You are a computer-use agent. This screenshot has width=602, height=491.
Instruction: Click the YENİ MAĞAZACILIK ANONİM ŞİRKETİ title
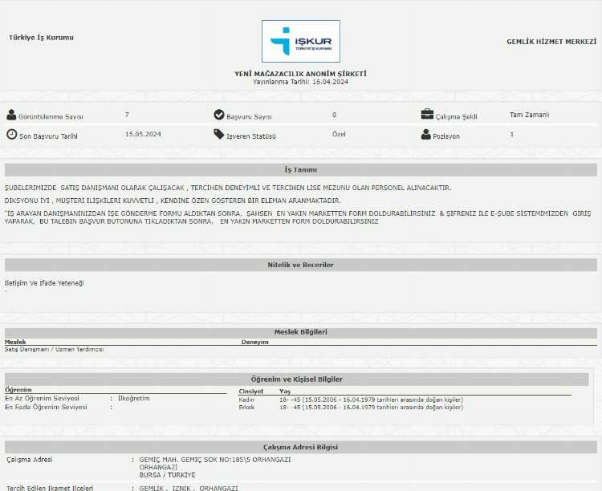coord(300,74)
